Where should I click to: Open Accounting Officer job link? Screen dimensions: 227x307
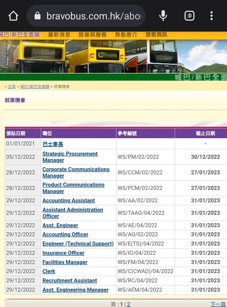click(65, 234)
